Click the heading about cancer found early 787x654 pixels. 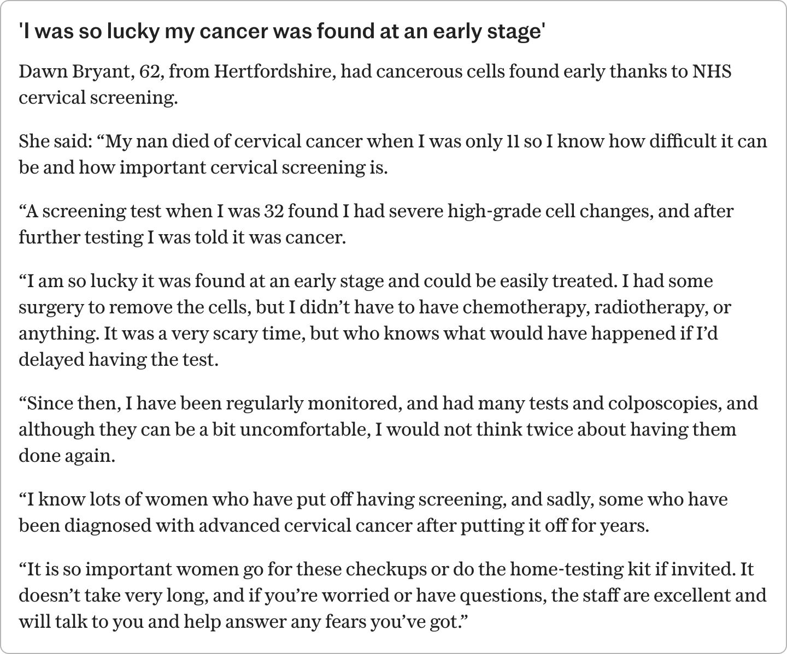[281, 33]
